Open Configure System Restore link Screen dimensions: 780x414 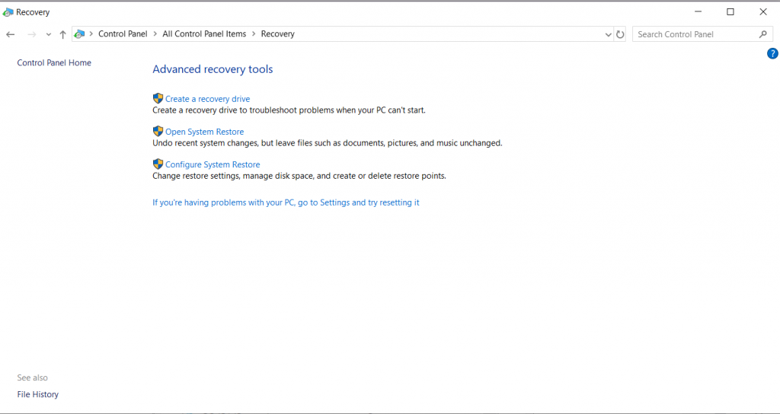pyautogui.click(x=213, y=164)
